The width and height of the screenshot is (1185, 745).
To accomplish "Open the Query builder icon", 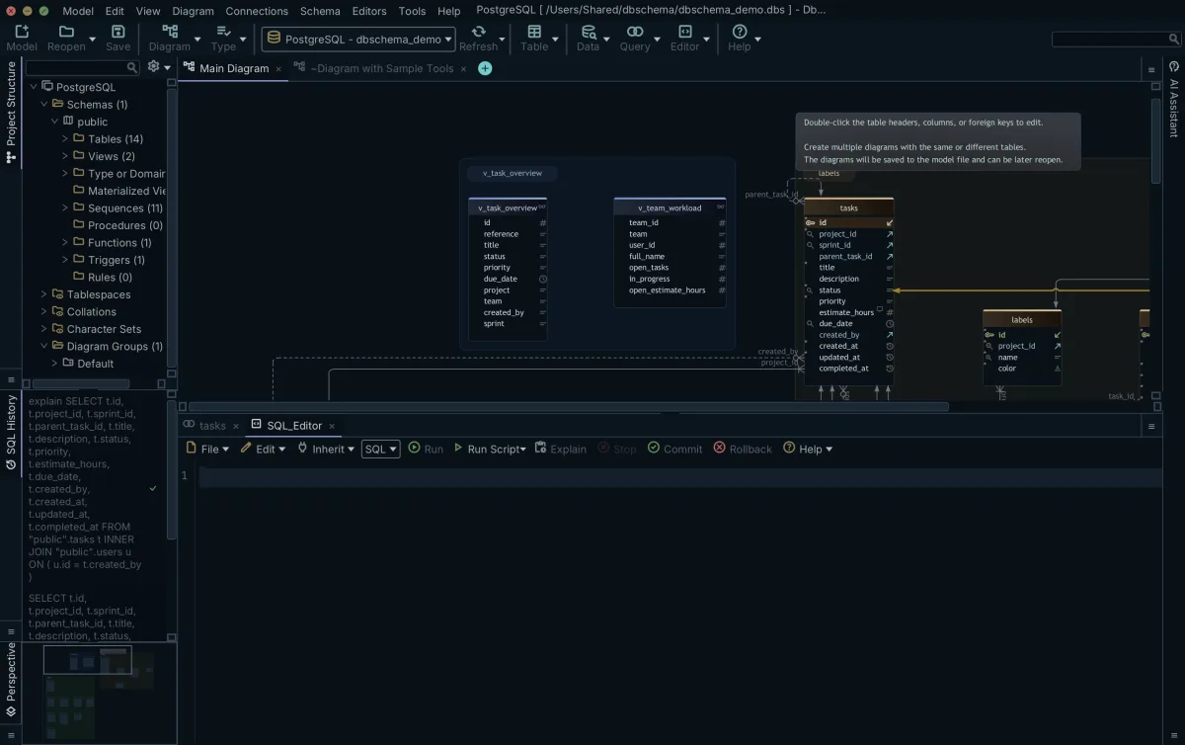I will (635, 32).
